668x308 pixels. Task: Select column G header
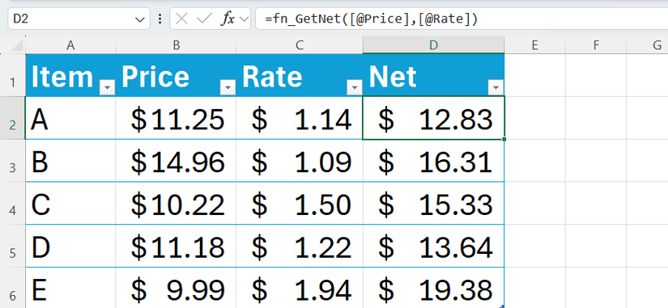[x=648, y=45]
